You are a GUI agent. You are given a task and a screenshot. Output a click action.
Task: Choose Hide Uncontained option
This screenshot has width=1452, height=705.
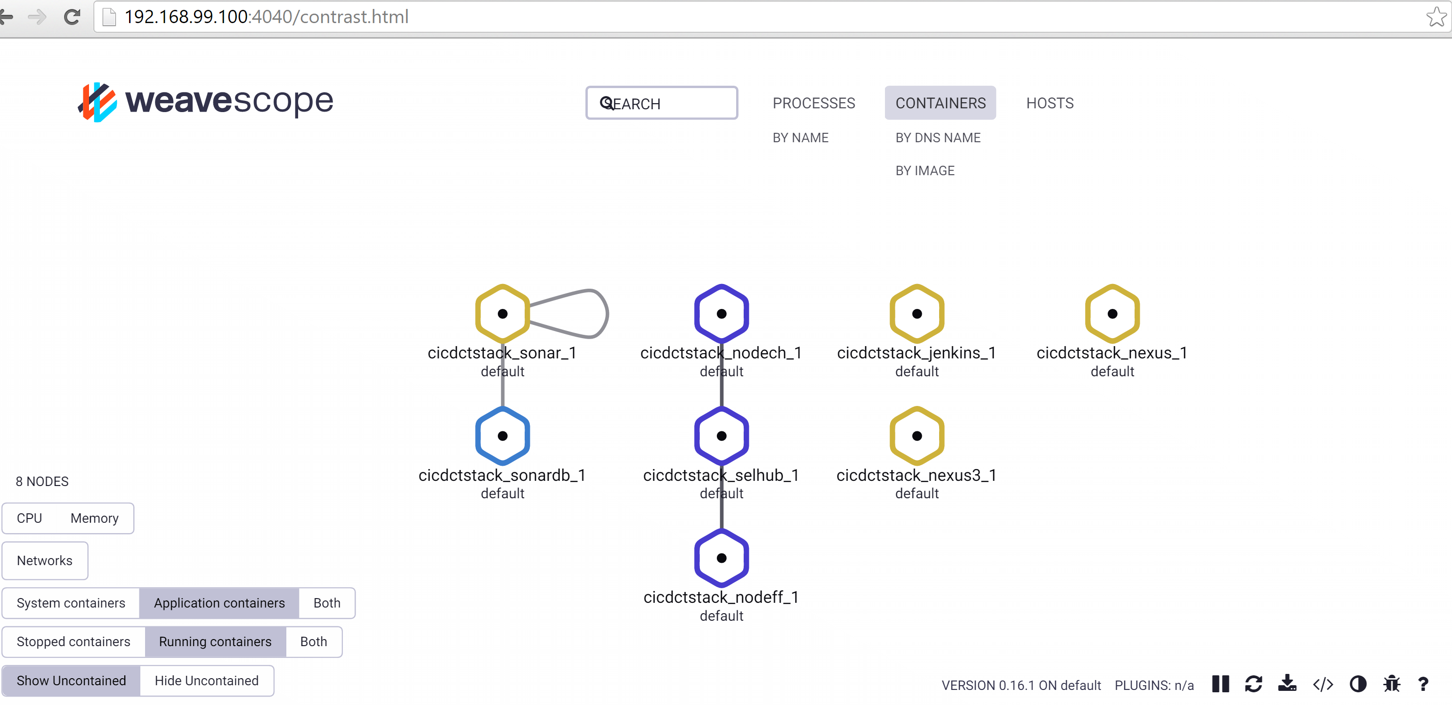tap(206, 680)
